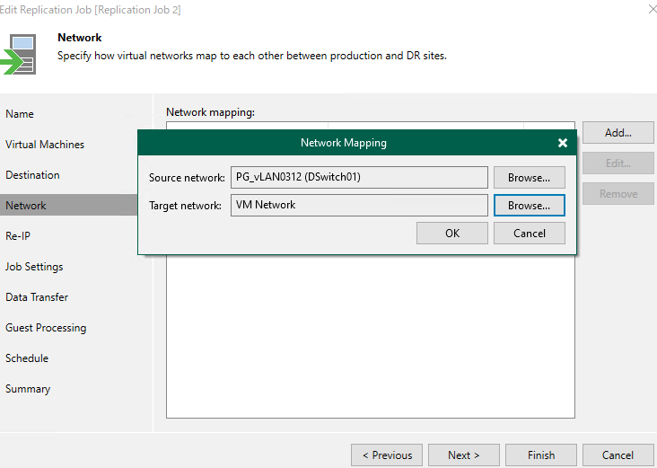Click the 'Target network:' label
657x468 pixels.
(x=185, y=206)
